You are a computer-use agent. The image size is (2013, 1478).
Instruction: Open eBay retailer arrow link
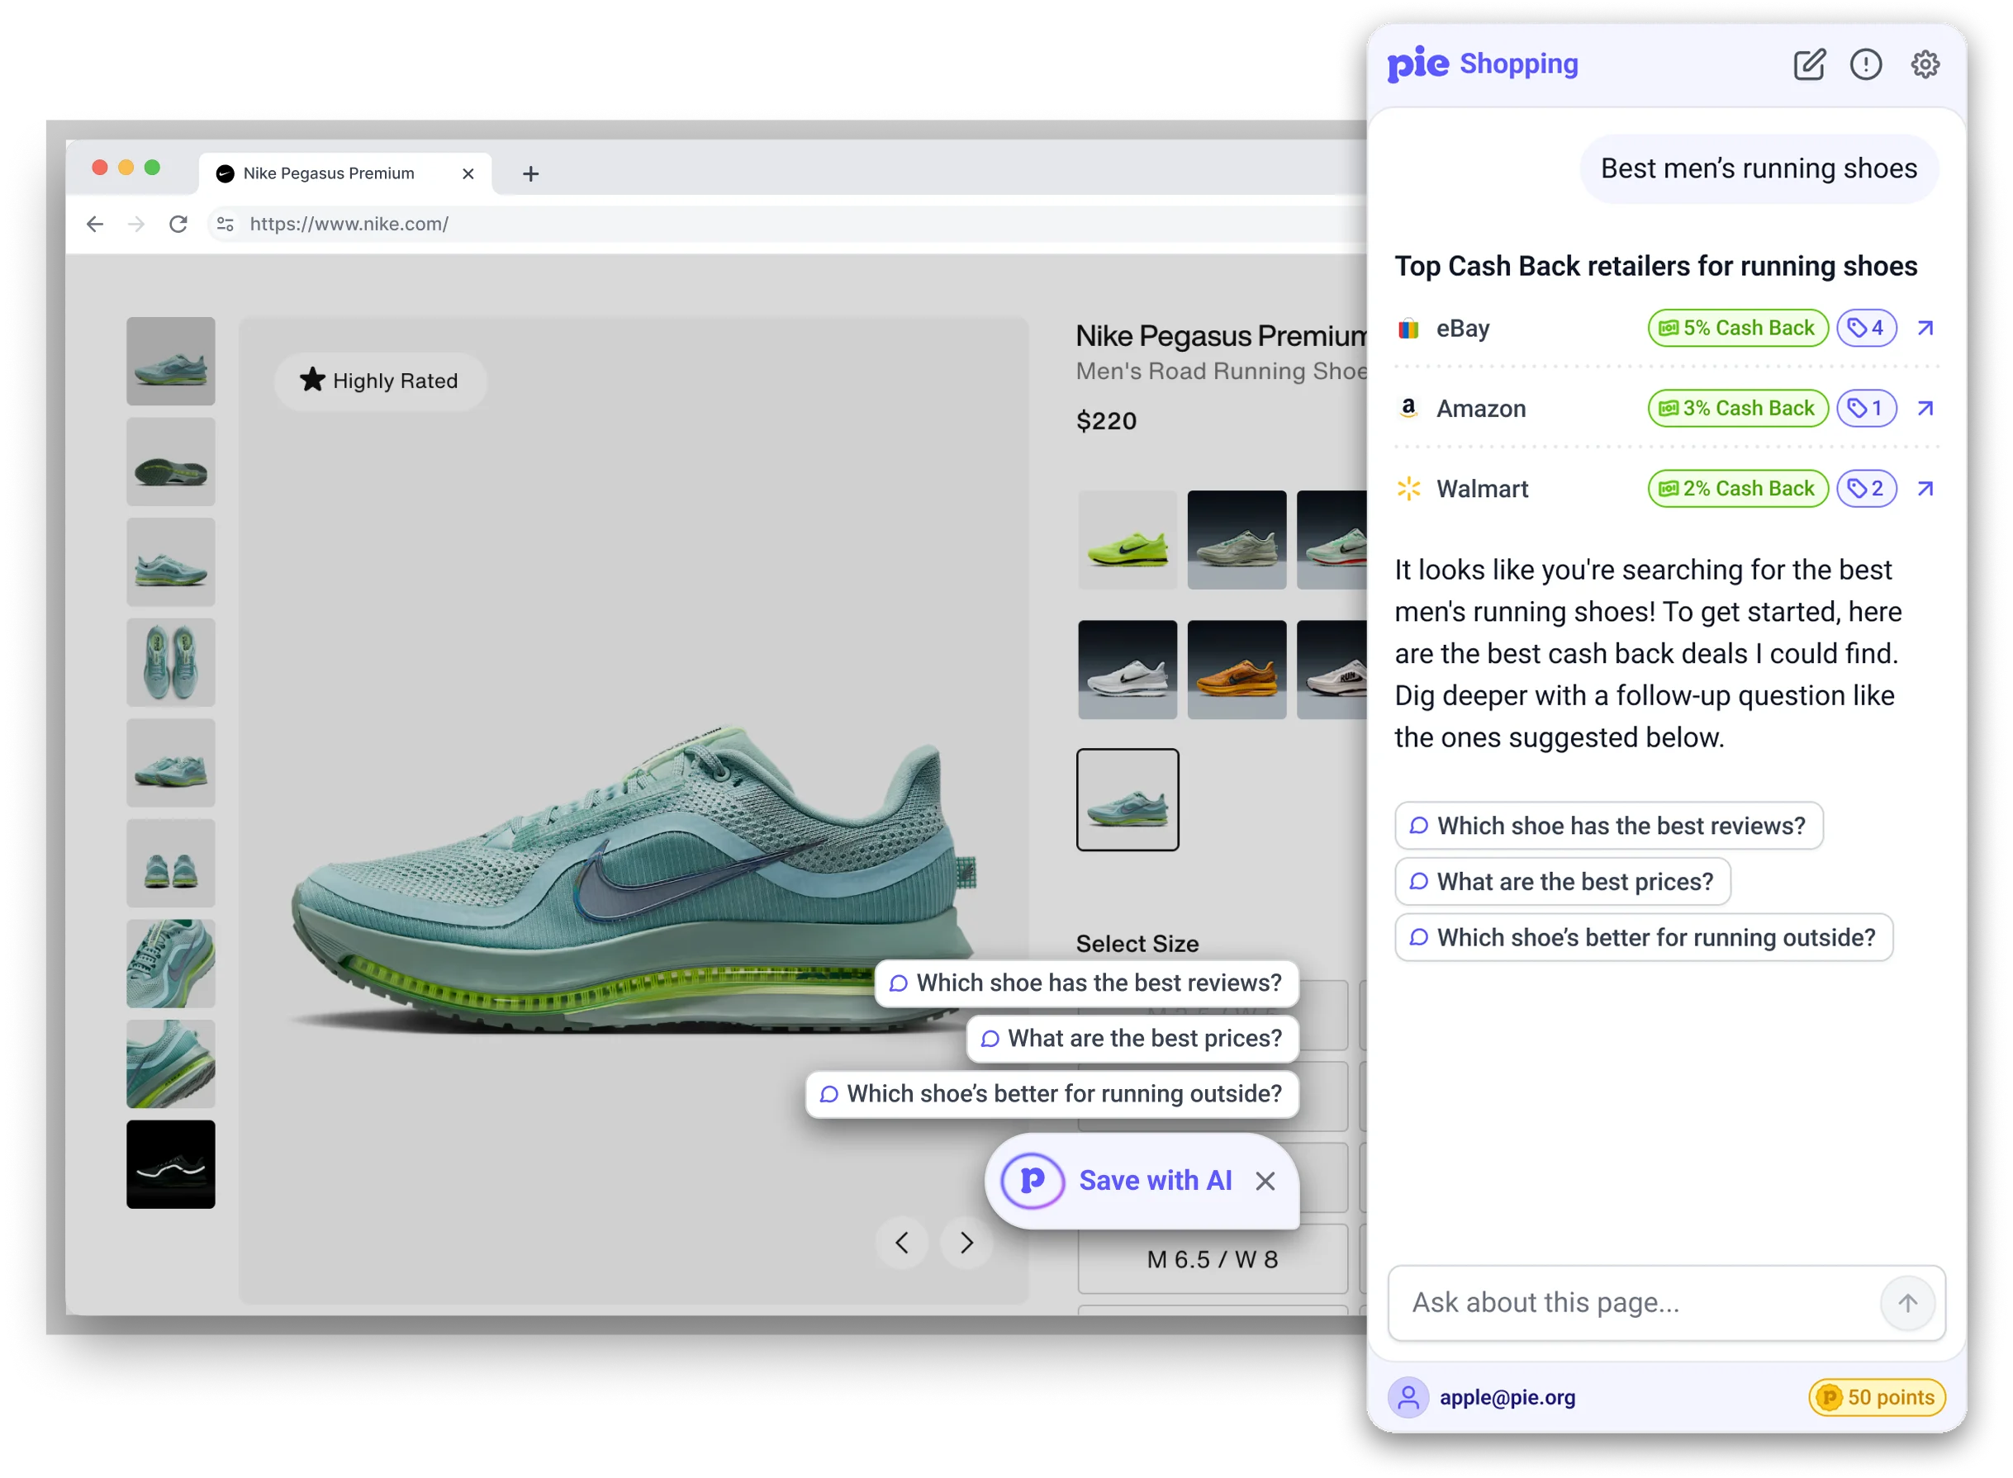[1925, 329]
